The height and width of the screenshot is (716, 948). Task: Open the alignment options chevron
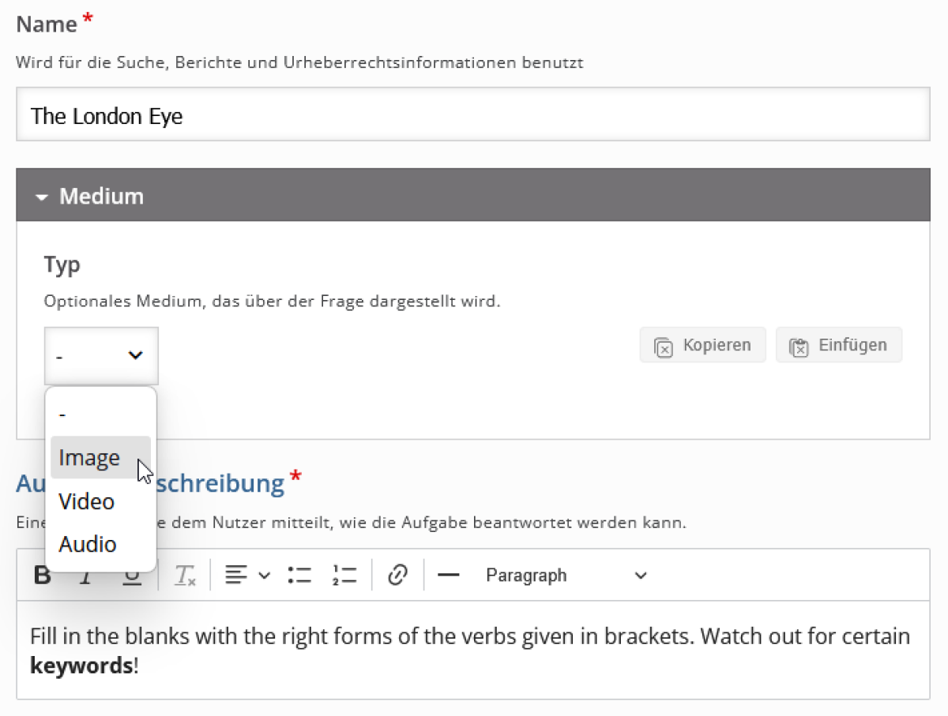[x=265, y=575]
